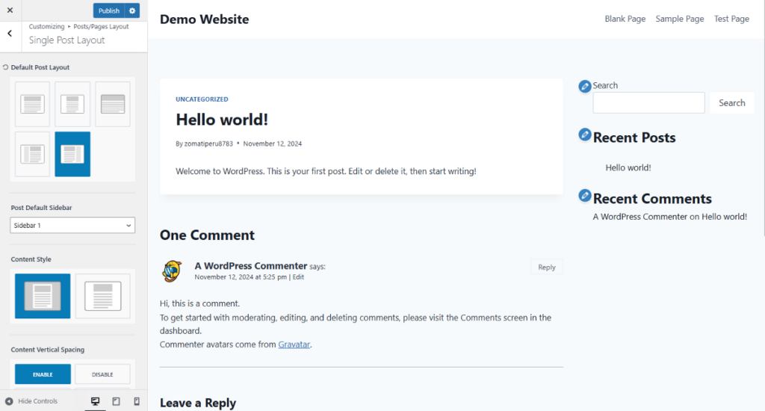Choose the right sidebar post layout thumbnail

(72, 154)
